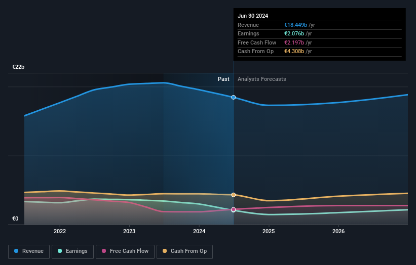Click the €0 y-axis label

15,218
